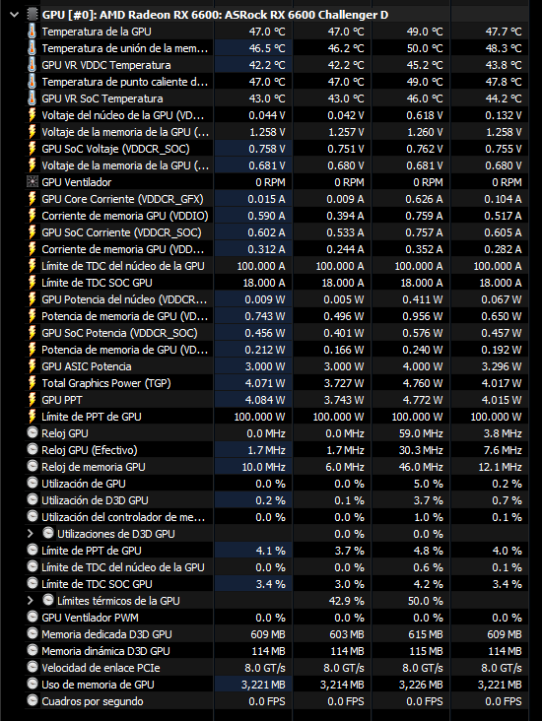Click lightning icon for GPU Potencia del núcleo
The image size is (542, 721).
[x=33, y=299]
